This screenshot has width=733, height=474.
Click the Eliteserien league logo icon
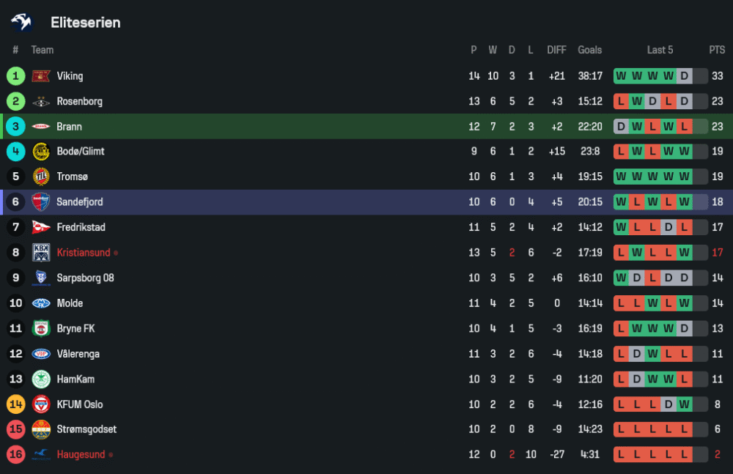[21, 23]
